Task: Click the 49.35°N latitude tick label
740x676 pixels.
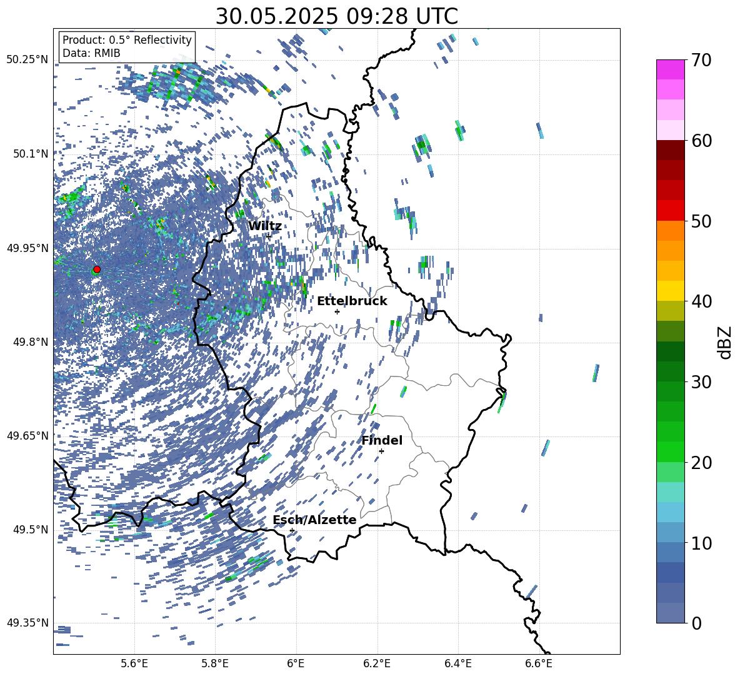Action: coord(27,623)
